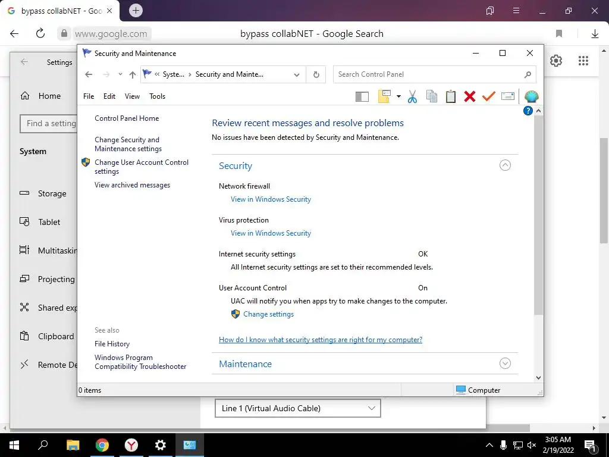Click the browser back arrow
The height and width of the screenshot is (457, 609).
click(x=14, y=34)
